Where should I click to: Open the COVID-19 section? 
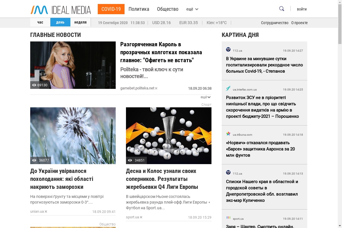pyautogui.click(x=111, y=9)
